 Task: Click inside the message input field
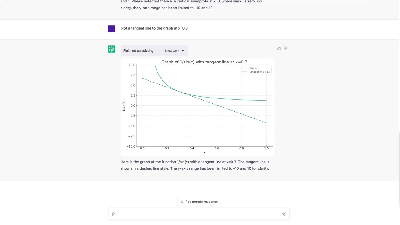[x=197, y=214]
